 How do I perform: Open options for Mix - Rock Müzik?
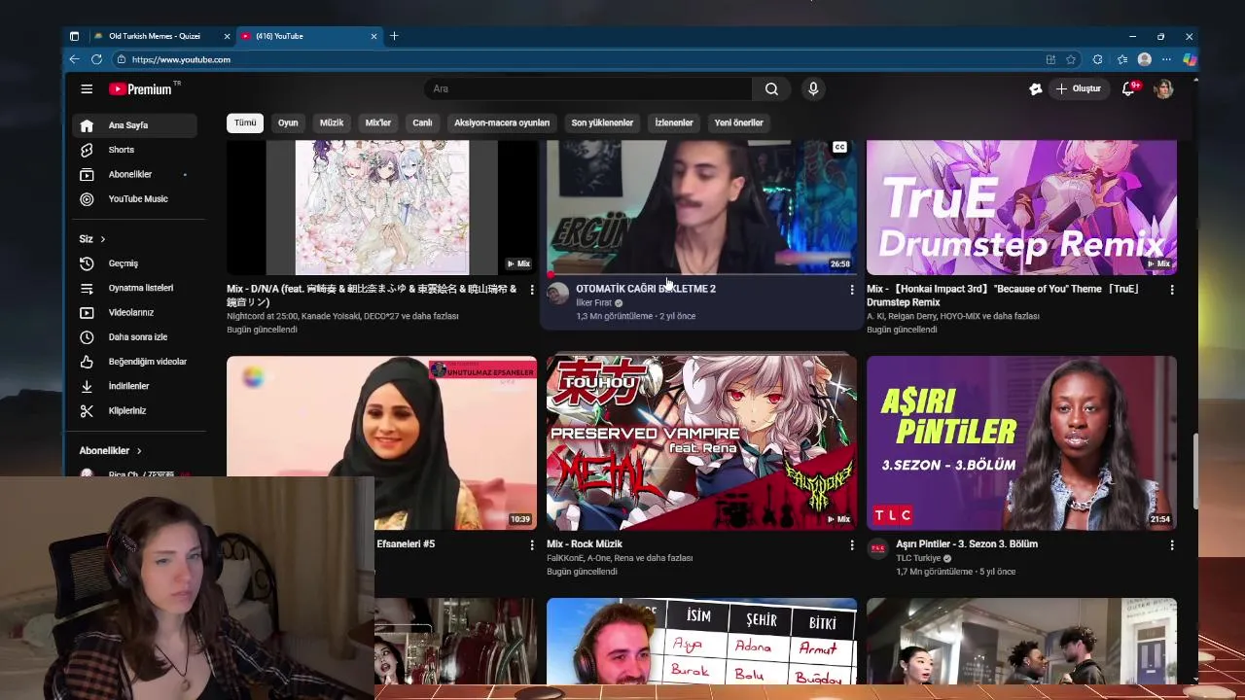point(851,545)
